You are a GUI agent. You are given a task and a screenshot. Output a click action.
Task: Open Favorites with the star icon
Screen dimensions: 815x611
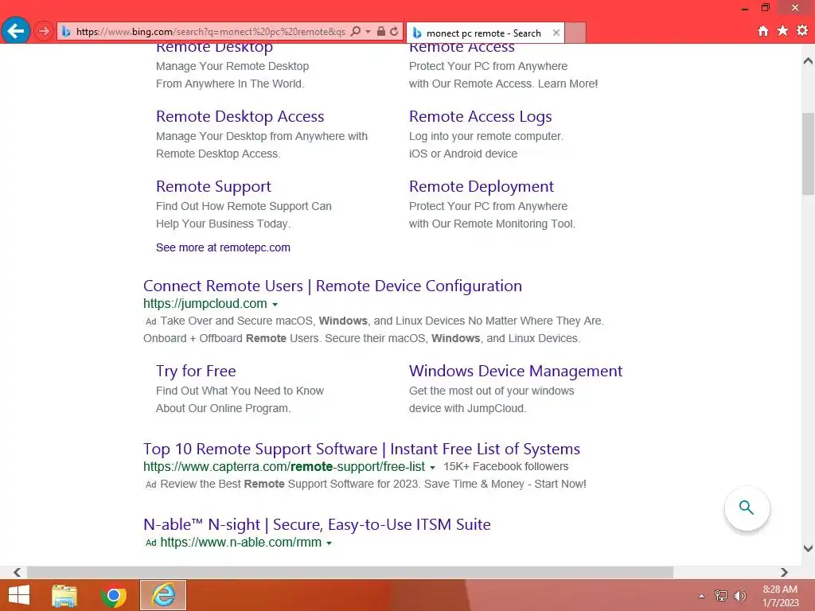click(x=783, y=31)
